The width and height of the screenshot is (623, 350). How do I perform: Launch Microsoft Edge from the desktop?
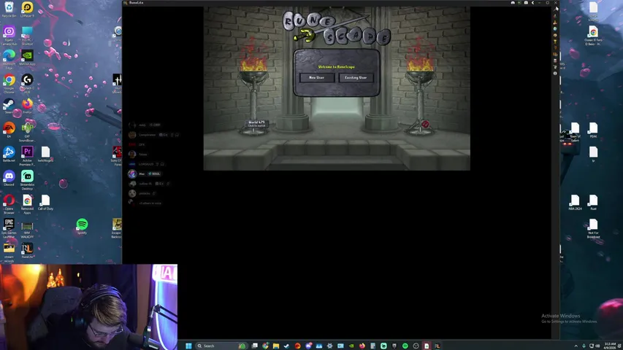click(x=9, y=59)
